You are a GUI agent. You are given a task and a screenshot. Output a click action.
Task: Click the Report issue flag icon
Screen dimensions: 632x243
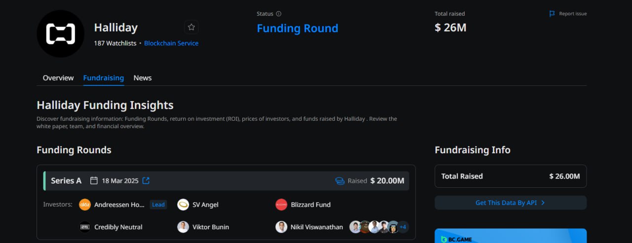pyautogui.click(x=552, y=14)
